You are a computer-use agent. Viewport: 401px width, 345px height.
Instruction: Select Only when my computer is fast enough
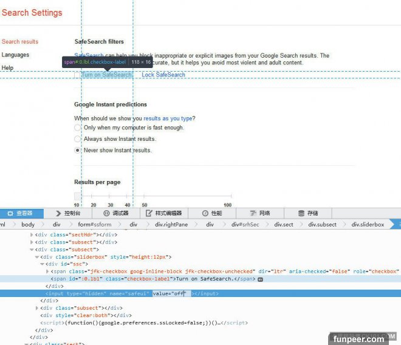pyautogui.click(x=78, y=128)
